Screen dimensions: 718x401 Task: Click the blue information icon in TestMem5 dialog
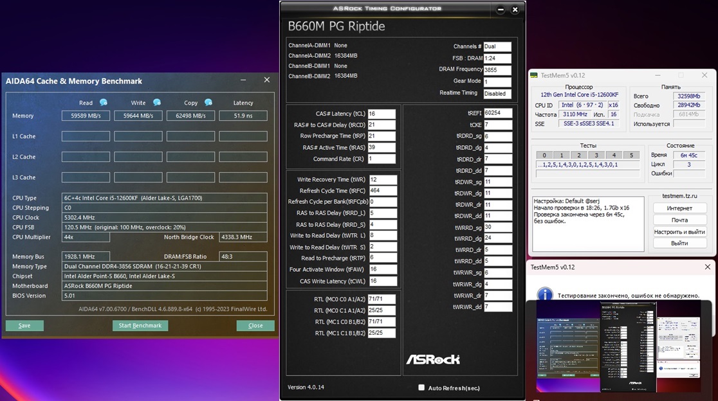tap(545, 295)
